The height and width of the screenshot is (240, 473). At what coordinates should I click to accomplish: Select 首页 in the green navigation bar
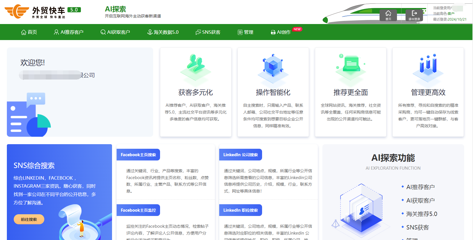click(x=29, y=32)
